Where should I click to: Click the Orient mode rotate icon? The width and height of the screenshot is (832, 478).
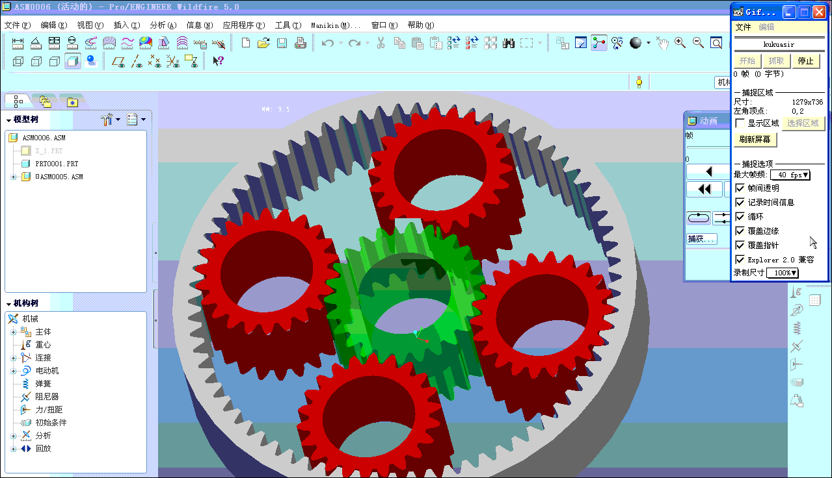[x=617, y=43]
